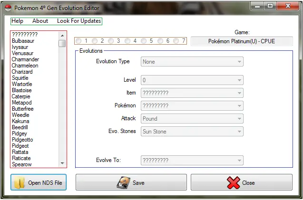Click Look For Updates menu item
303x200 pixels.
tap(79, 21)
